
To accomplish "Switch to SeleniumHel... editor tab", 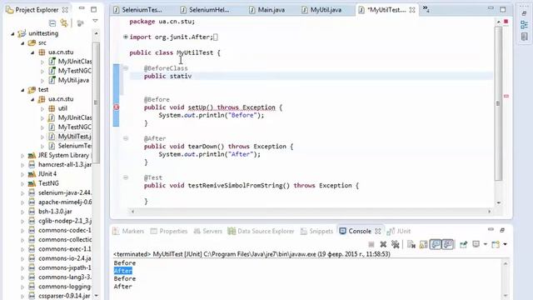I will pyautogui.click(x=205, y=10).
